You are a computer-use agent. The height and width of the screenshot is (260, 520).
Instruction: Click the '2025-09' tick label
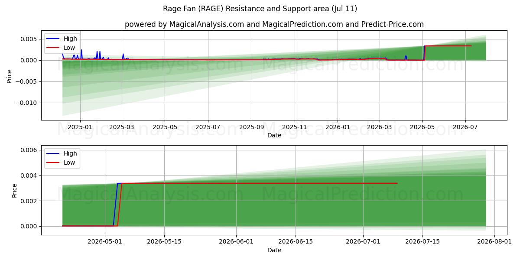252,127
